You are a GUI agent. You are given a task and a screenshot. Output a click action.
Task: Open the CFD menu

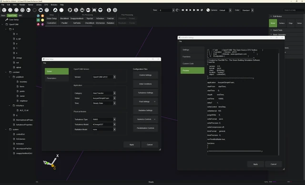[x=46, y=5]
